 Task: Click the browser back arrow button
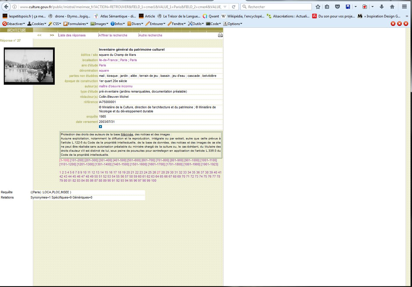coord(6,7)
